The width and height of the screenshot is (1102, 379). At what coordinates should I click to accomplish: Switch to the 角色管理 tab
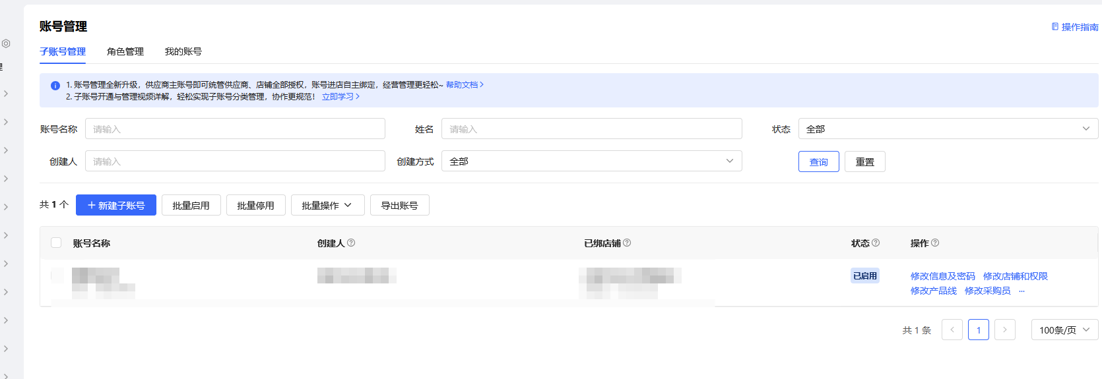tap(125, 51)
